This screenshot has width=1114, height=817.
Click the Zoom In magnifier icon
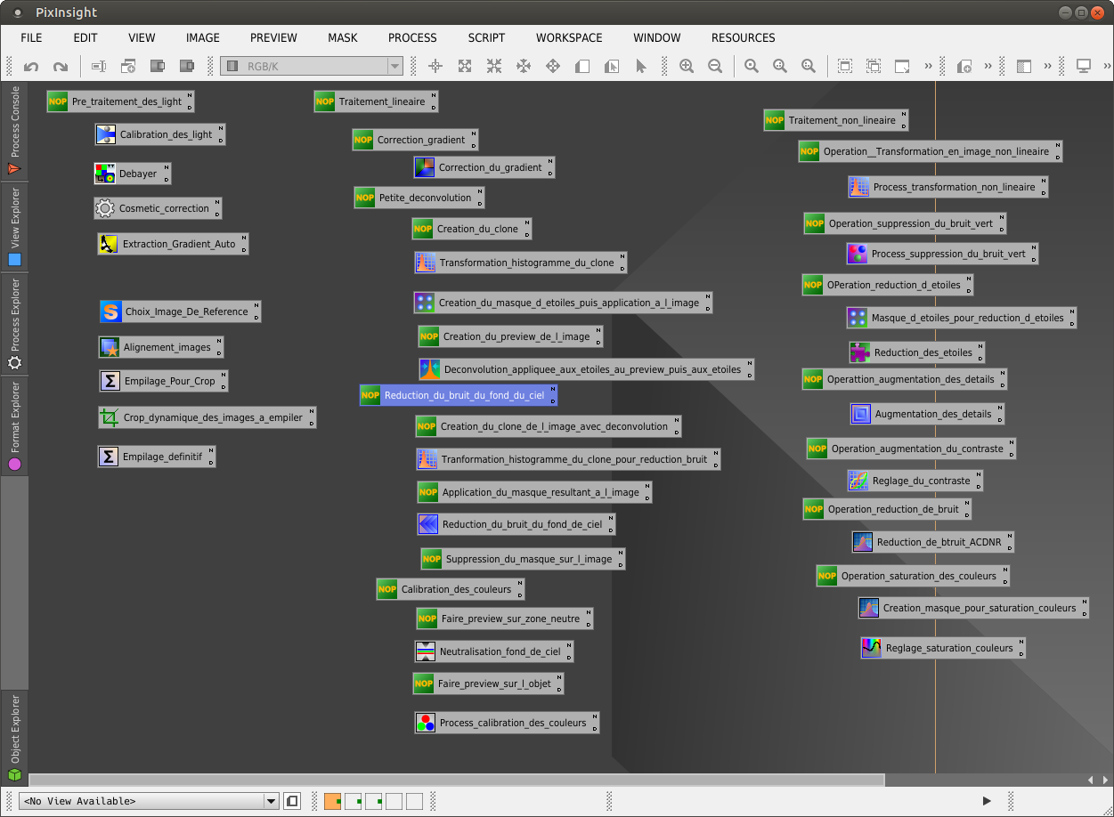(x=687, y=67)
